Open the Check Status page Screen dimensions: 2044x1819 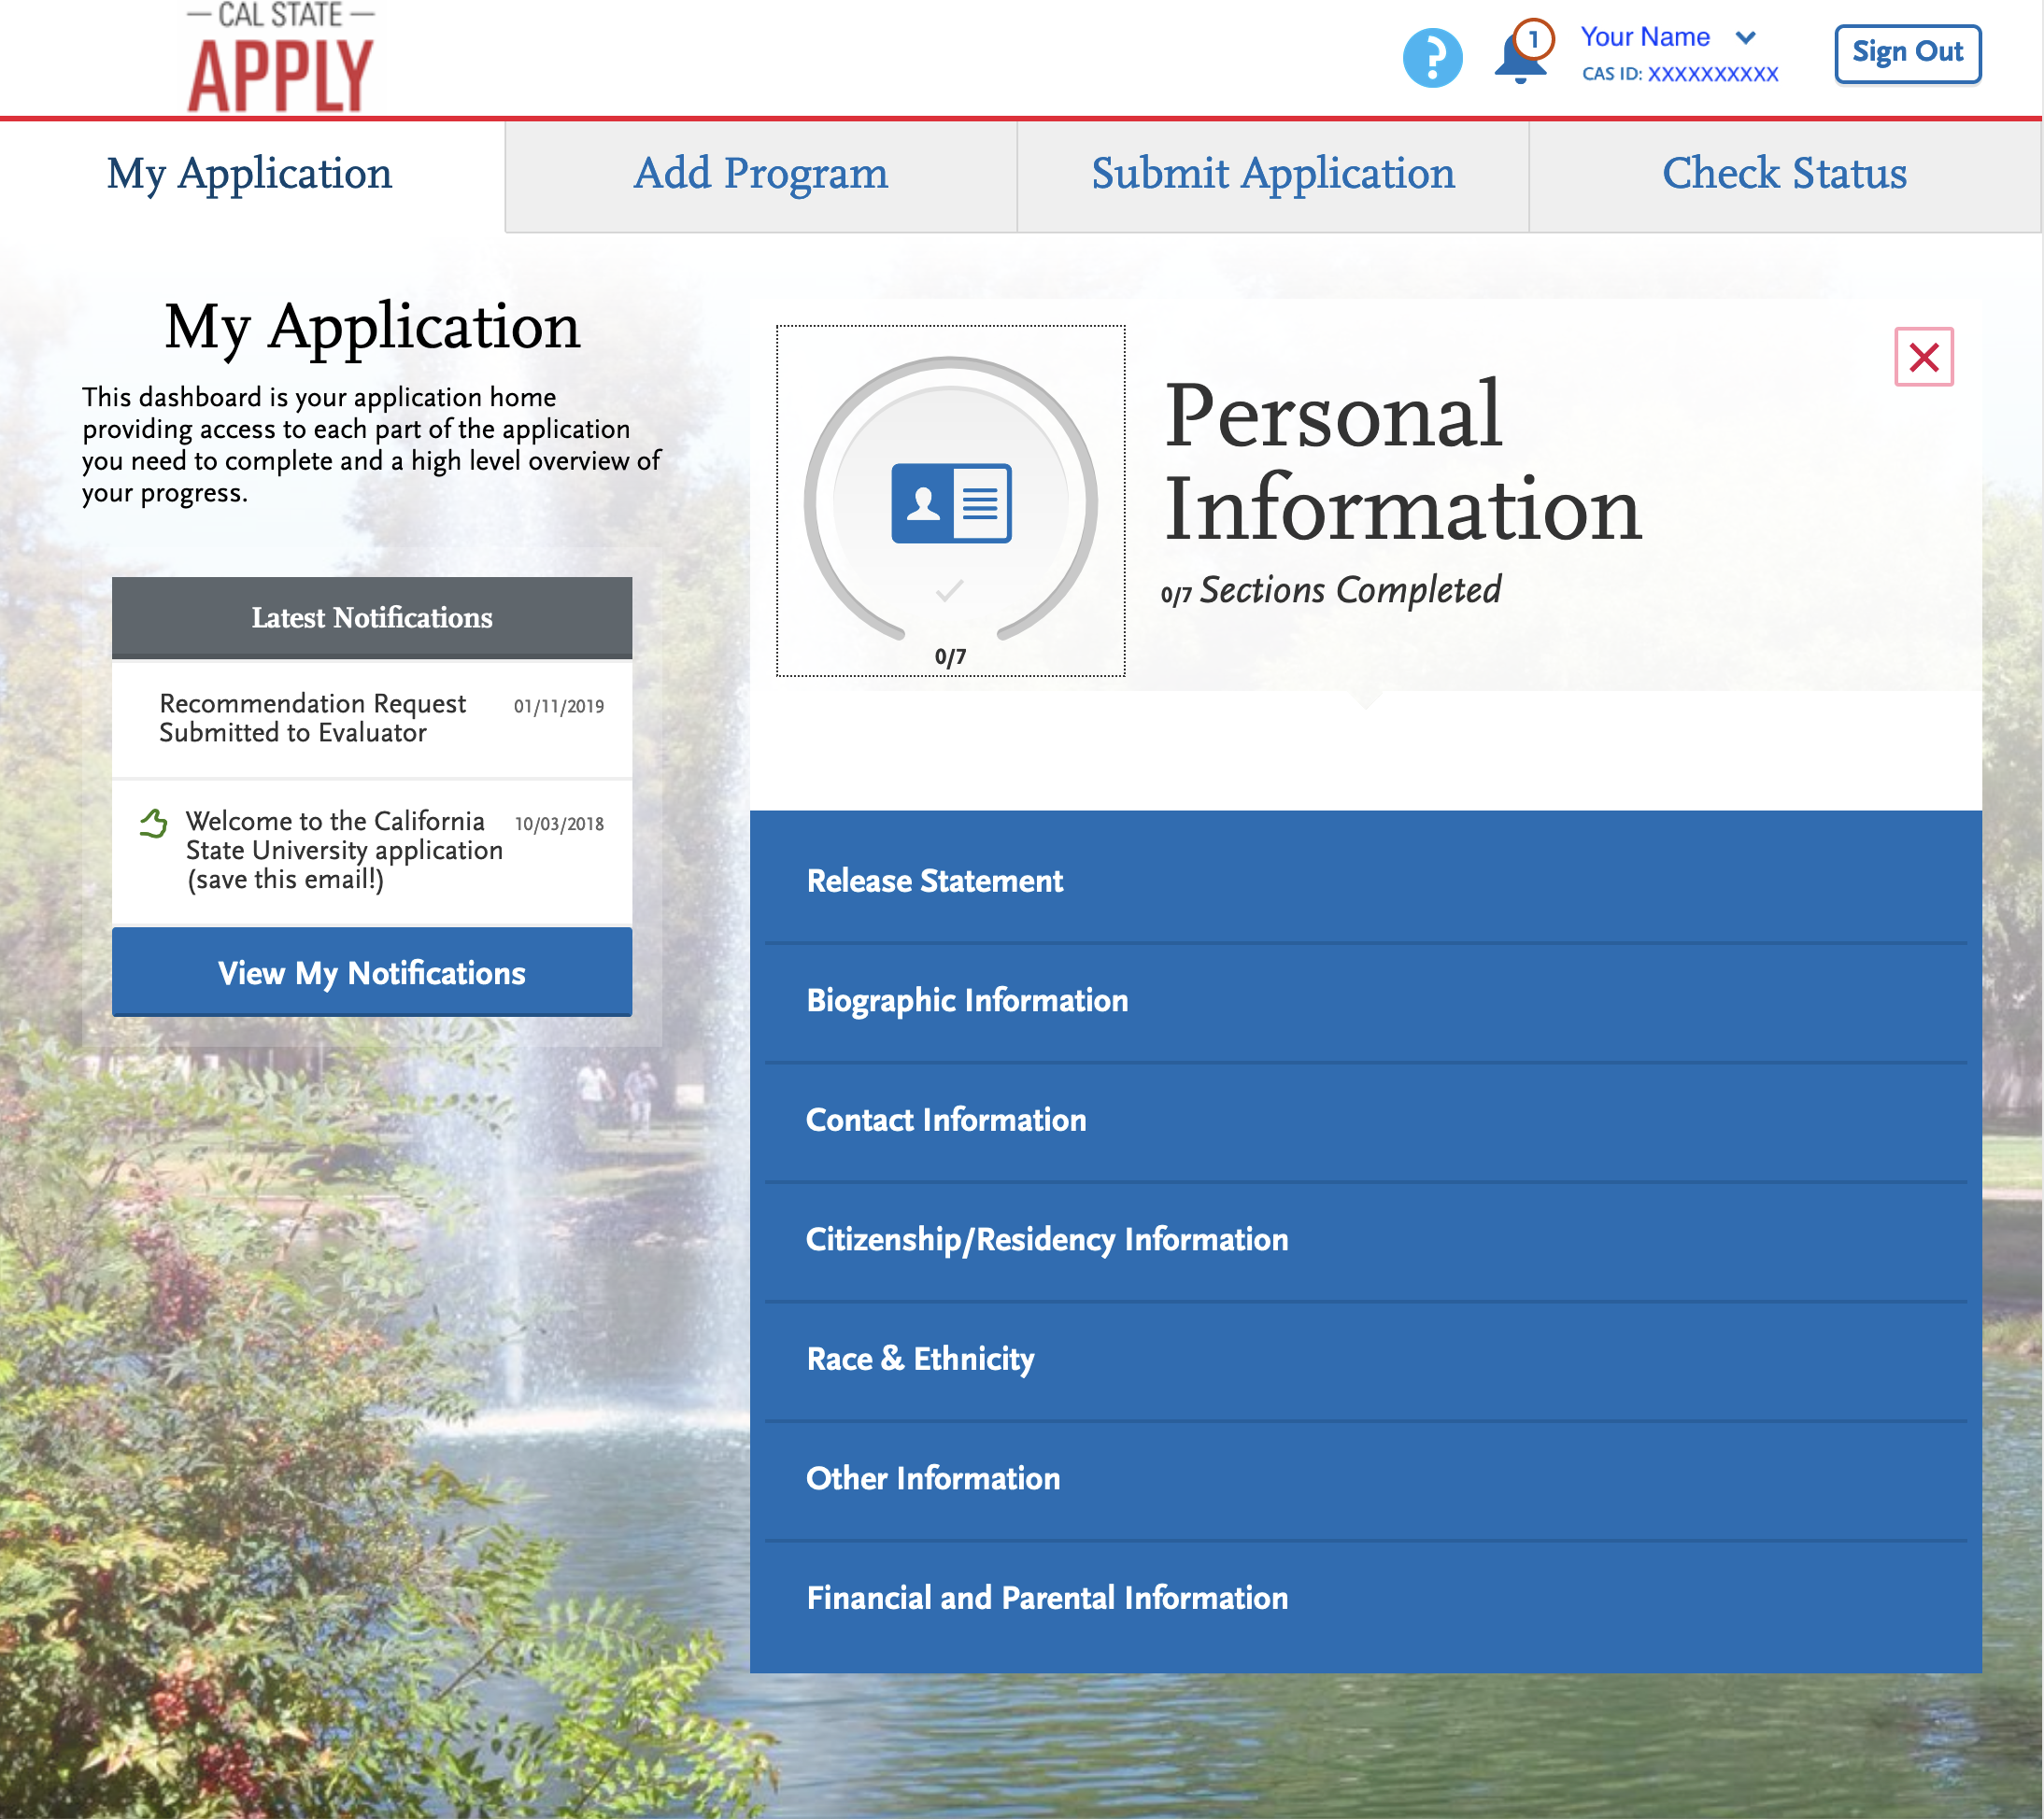point(1784,172)
